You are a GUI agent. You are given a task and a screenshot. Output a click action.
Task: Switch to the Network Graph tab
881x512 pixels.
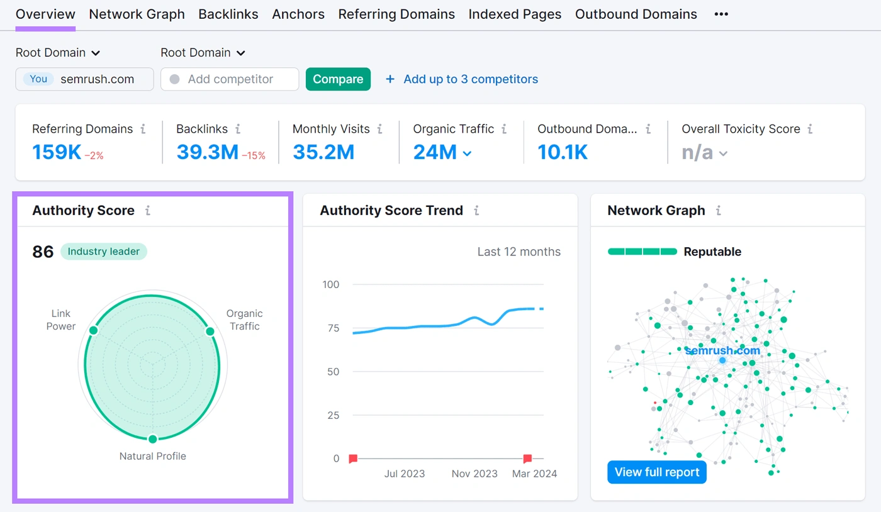pyautogui.click(x=137, y=14)
